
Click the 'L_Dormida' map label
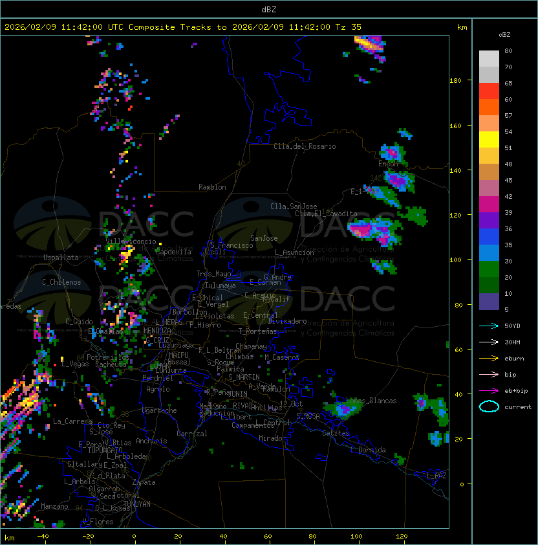[x=368, y=450]
